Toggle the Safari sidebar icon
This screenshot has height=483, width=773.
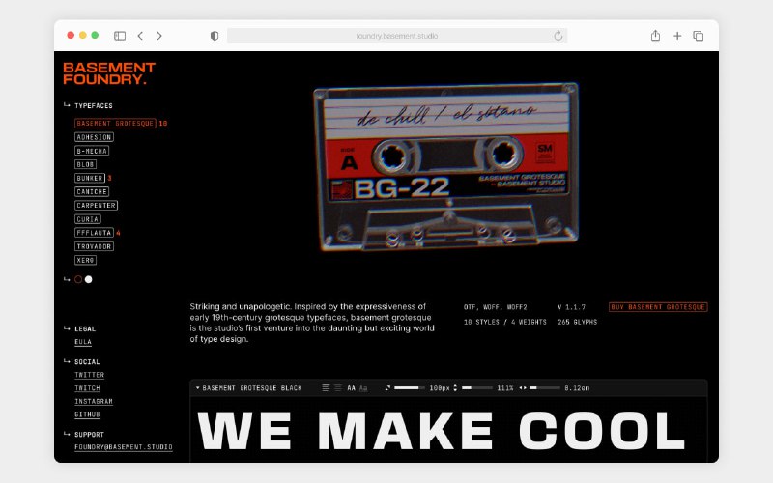point(120,36)
